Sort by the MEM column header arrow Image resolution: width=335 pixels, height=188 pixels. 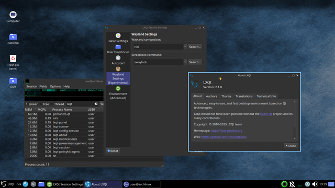click(36, 109)
